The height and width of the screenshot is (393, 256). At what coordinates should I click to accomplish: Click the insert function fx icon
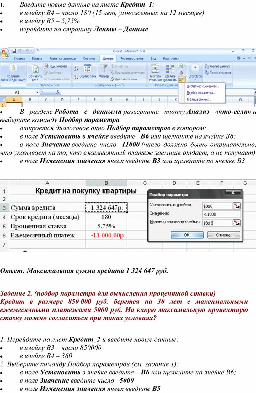(x=58, y=93)
